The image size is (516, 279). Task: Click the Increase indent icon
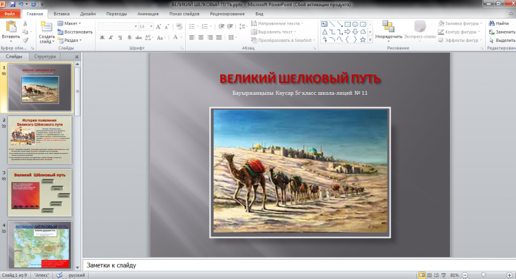[230, 27]
